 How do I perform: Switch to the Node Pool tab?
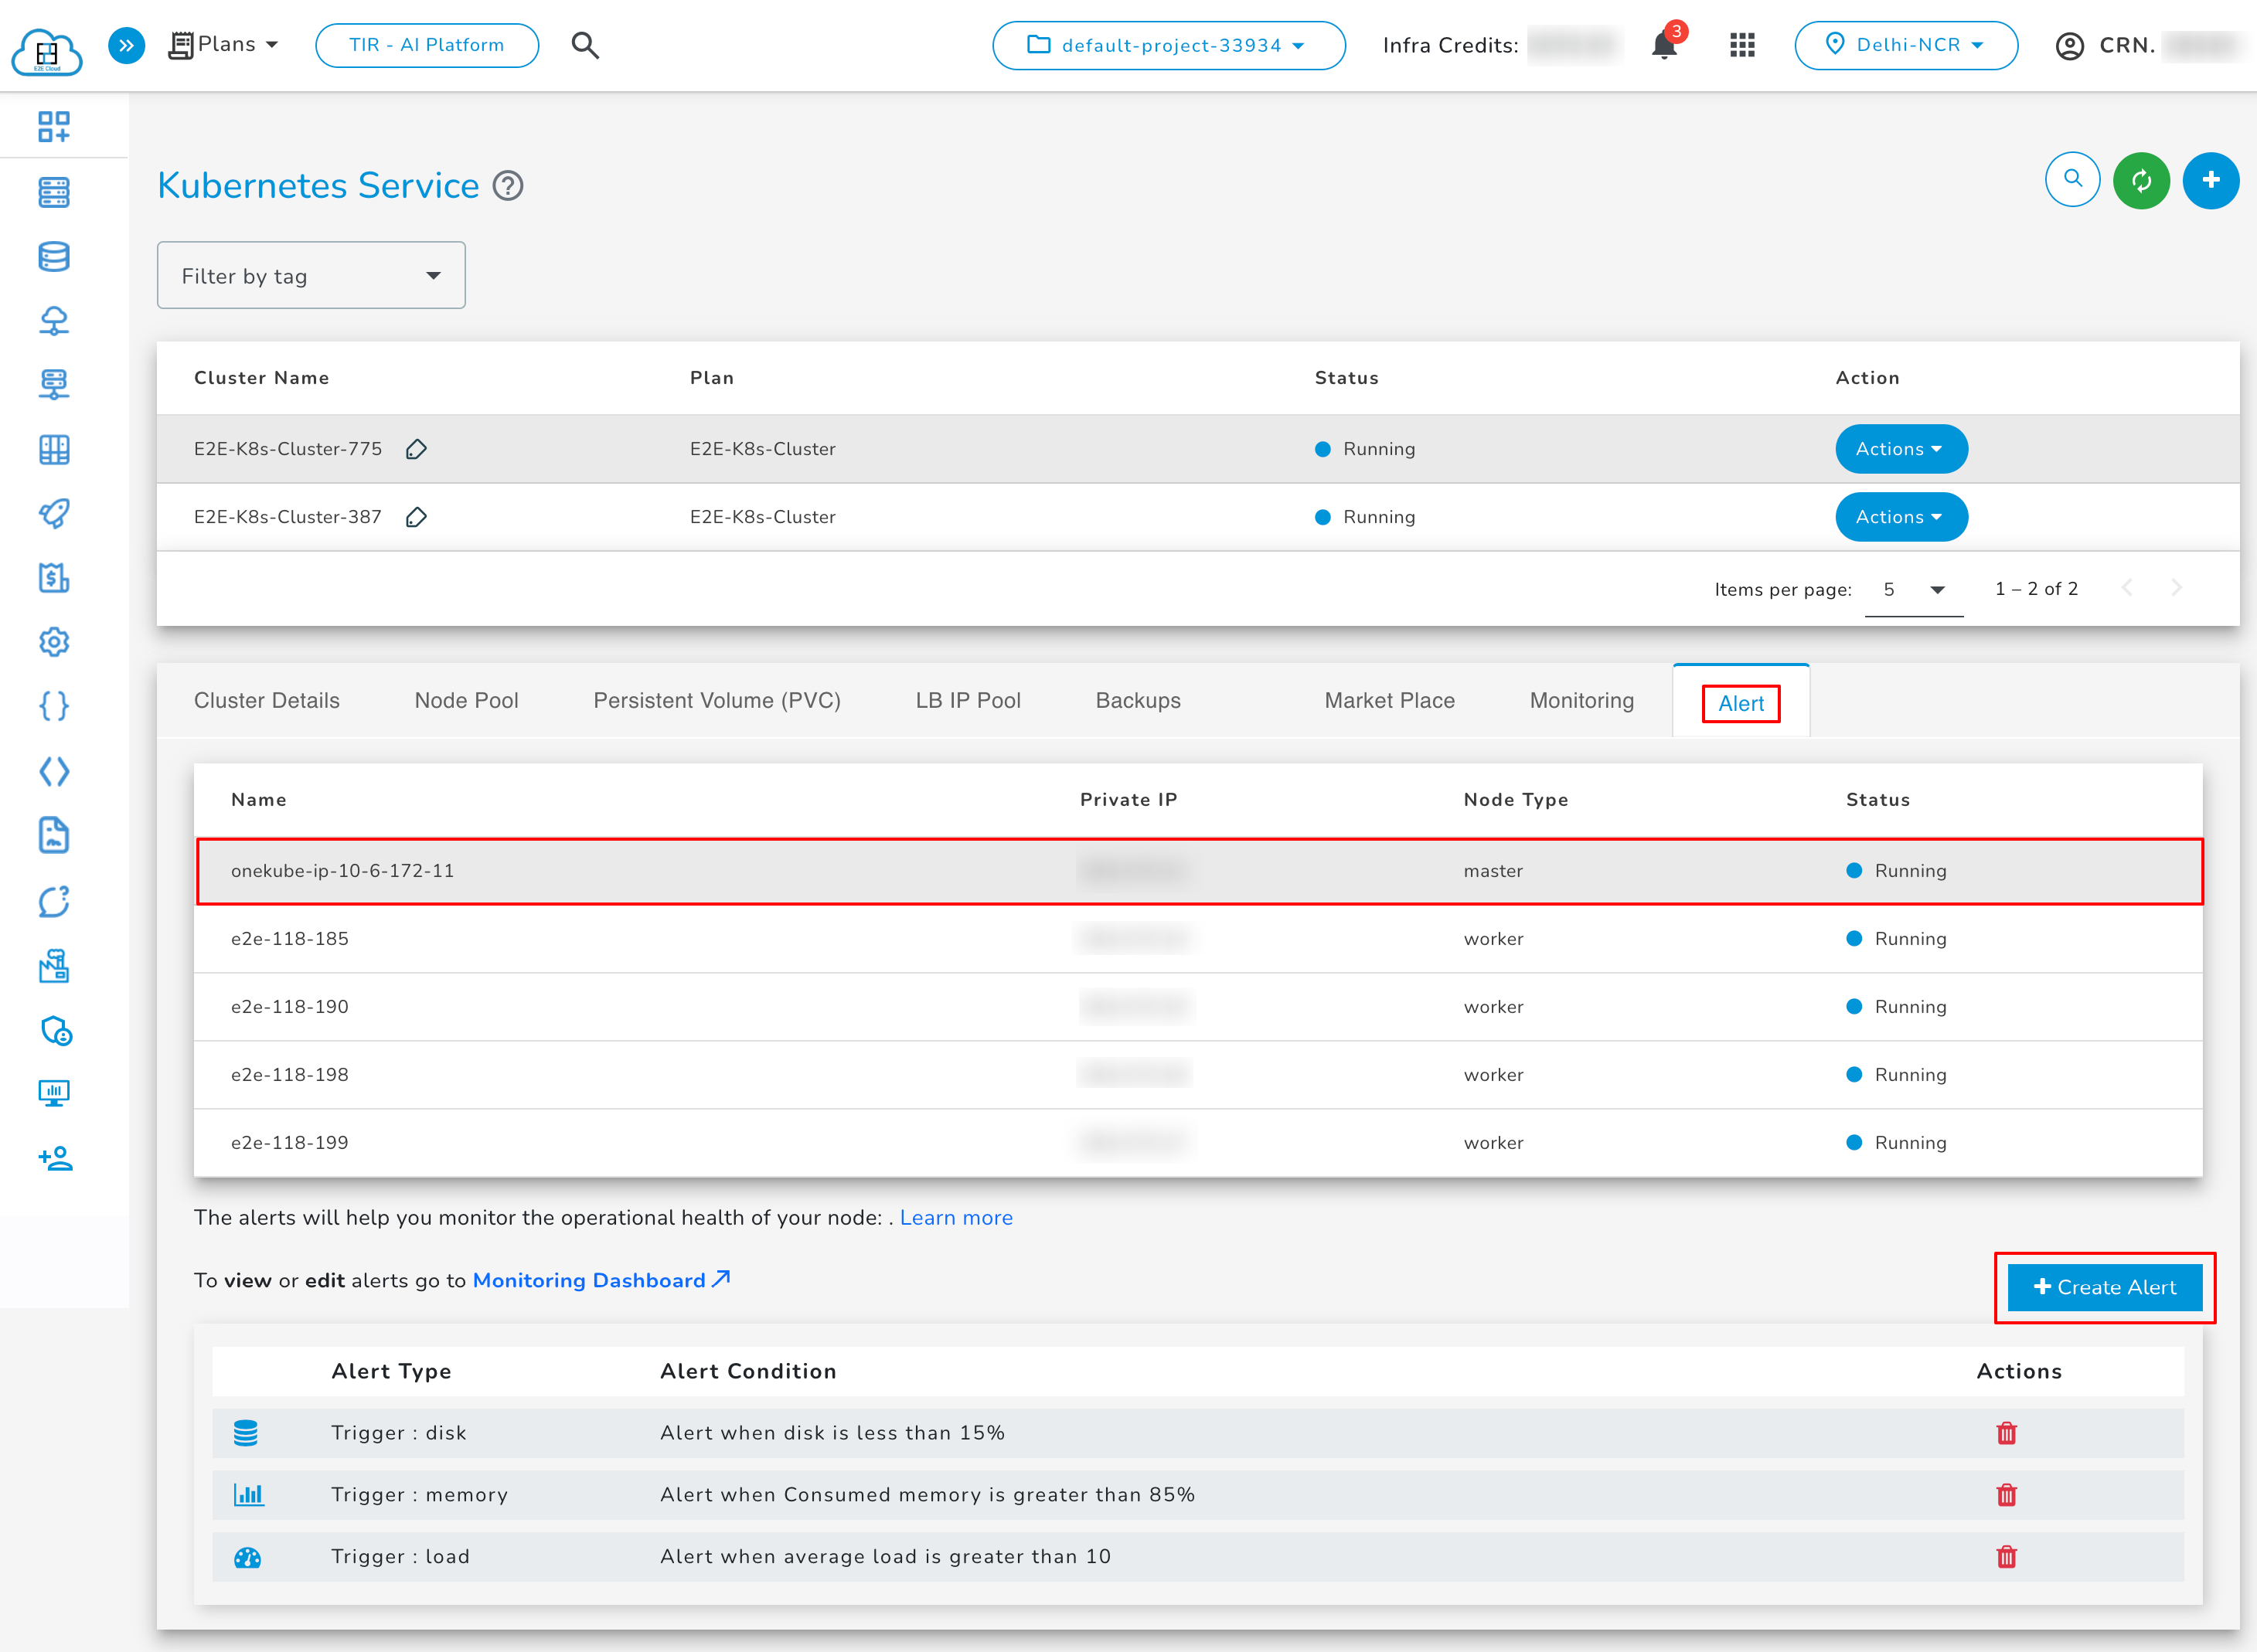pyautogui.click(x=466, y=701)
